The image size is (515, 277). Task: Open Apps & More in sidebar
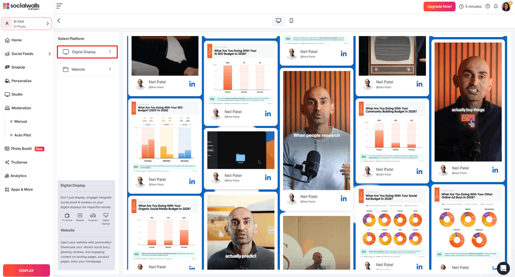22,190
